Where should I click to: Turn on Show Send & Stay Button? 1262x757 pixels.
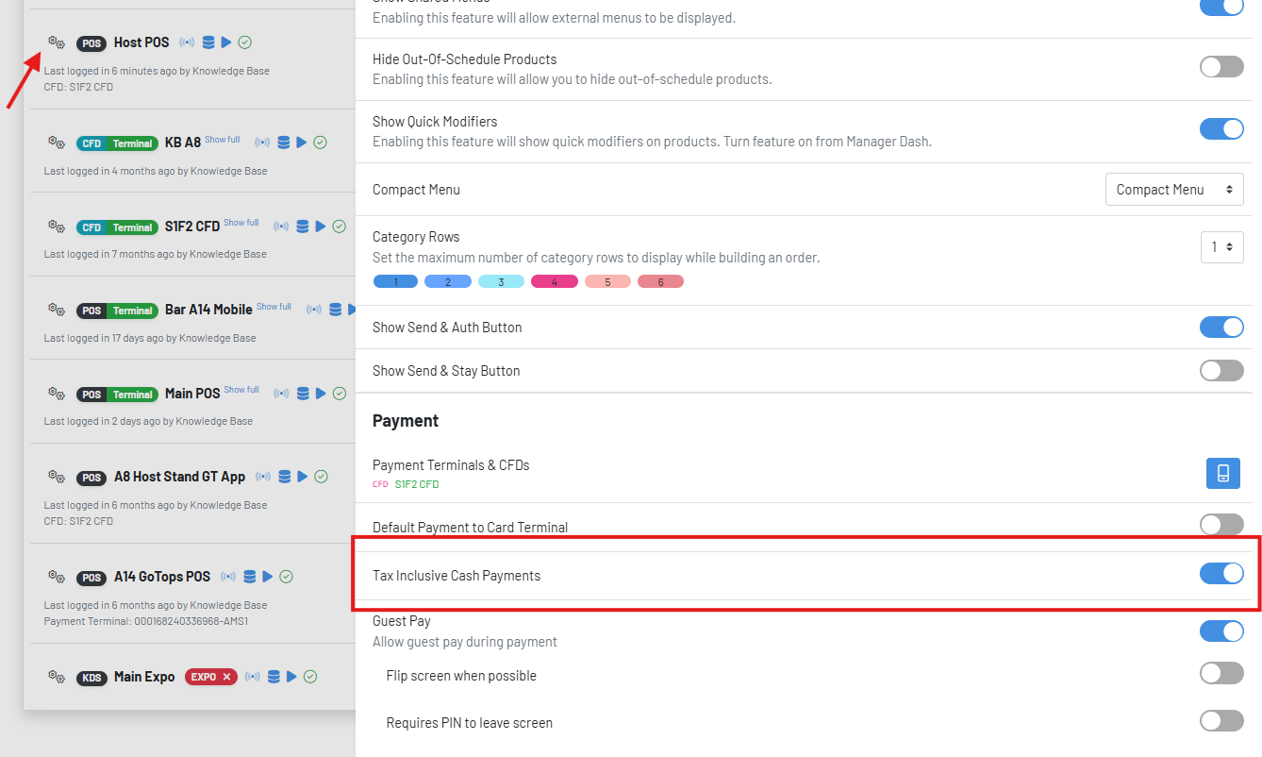[x=1221, y=371]
